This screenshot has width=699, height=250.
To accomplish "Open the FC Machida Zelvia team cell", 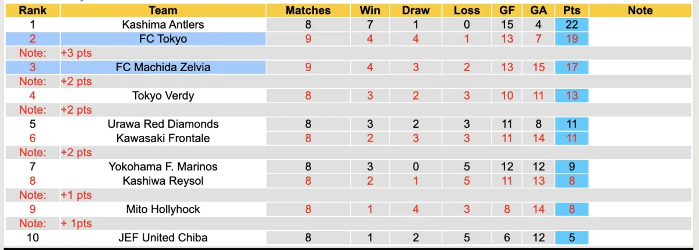I will [x=163, y=67].
